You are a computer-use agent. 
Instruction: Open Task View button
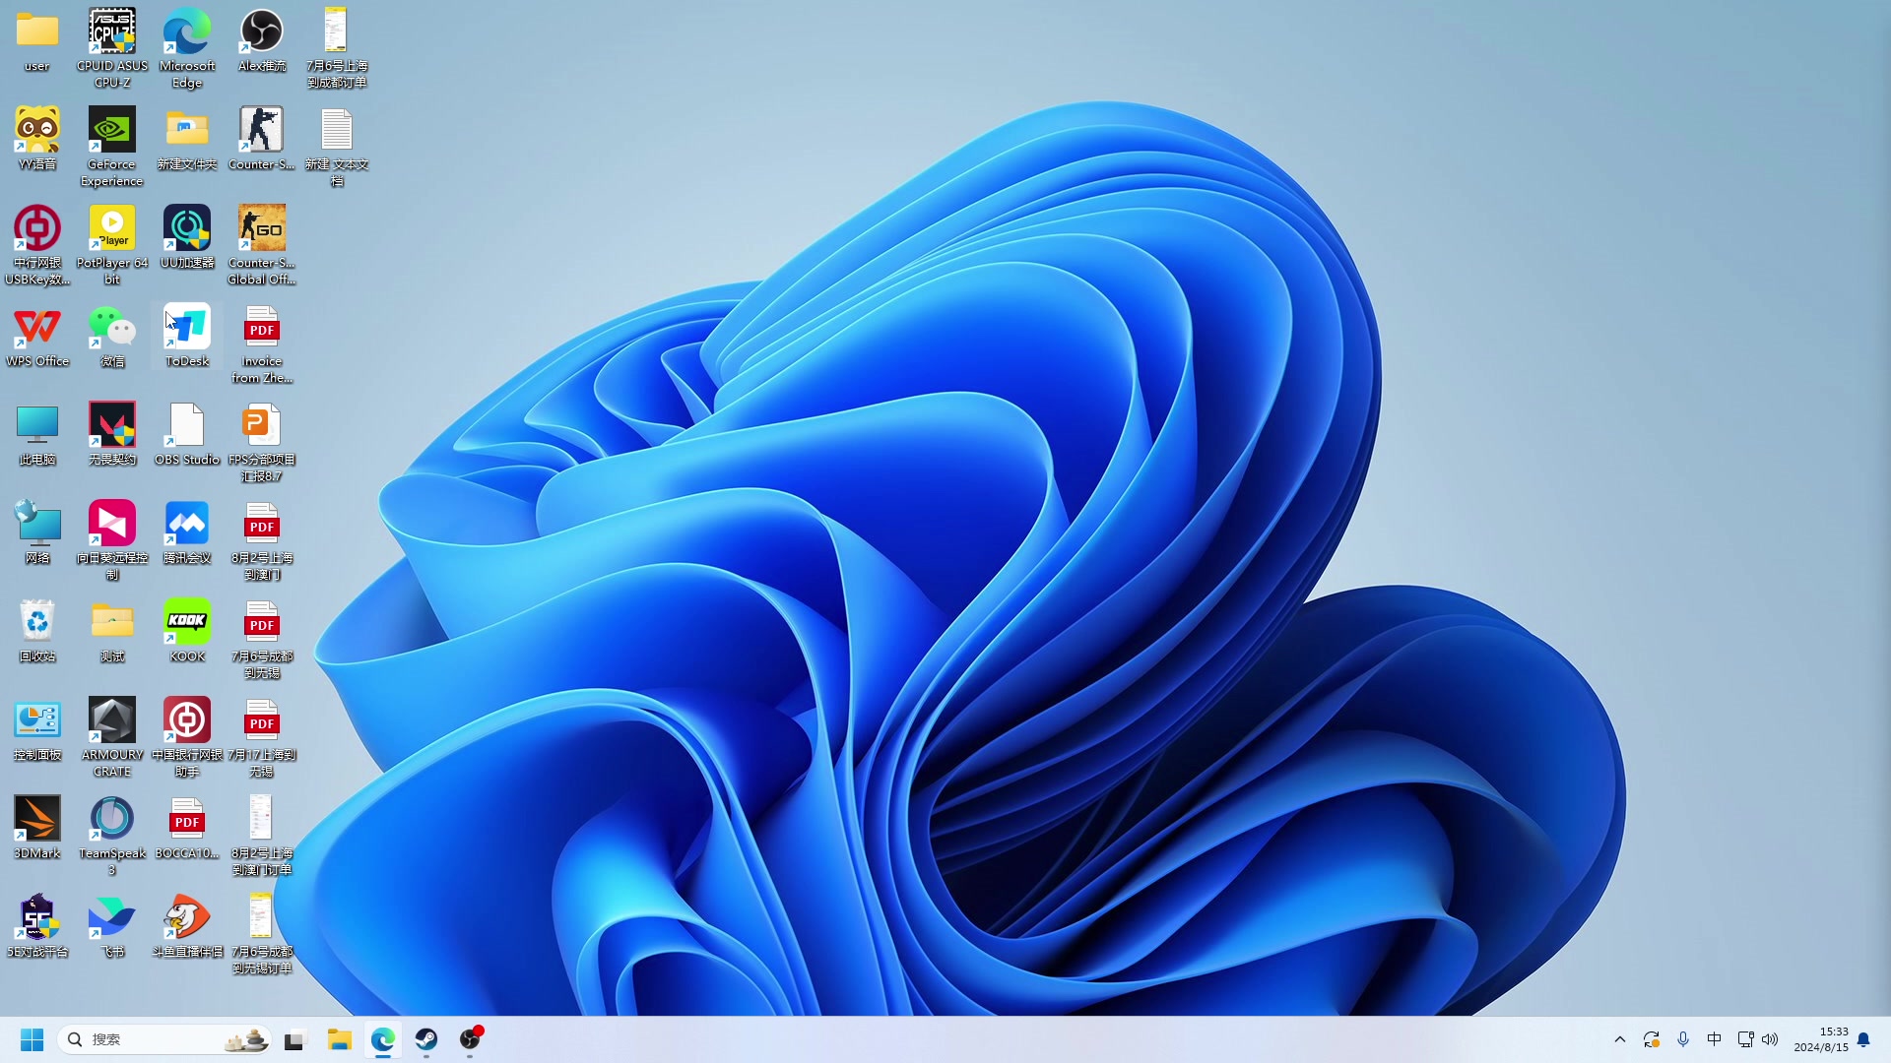pyautogui.click(x=293, y=1038)
